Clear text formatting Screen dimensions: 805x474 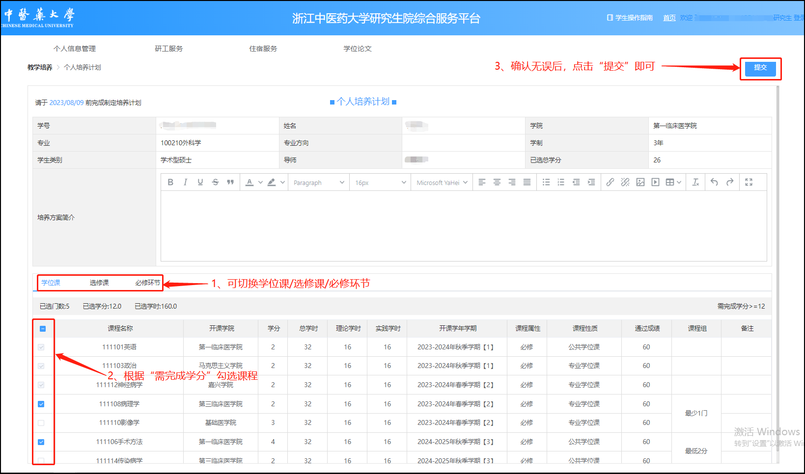click(x=695, y=182)
